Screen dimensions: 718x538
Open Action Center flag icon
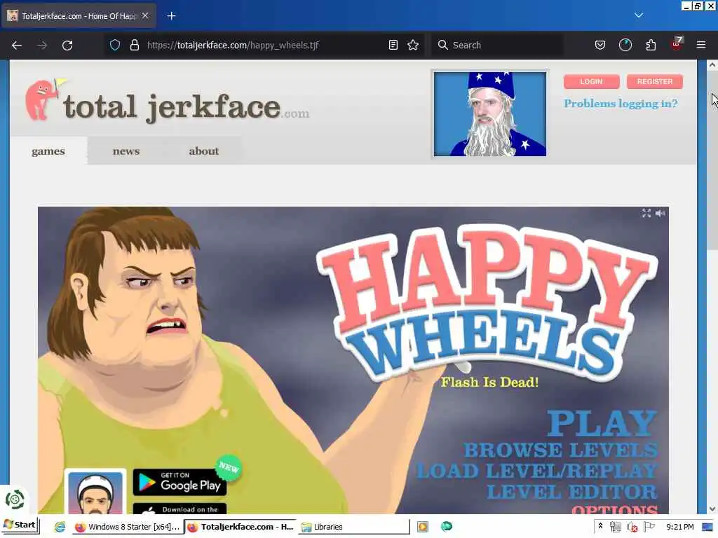pyautogui.click(x=649, y=527)
